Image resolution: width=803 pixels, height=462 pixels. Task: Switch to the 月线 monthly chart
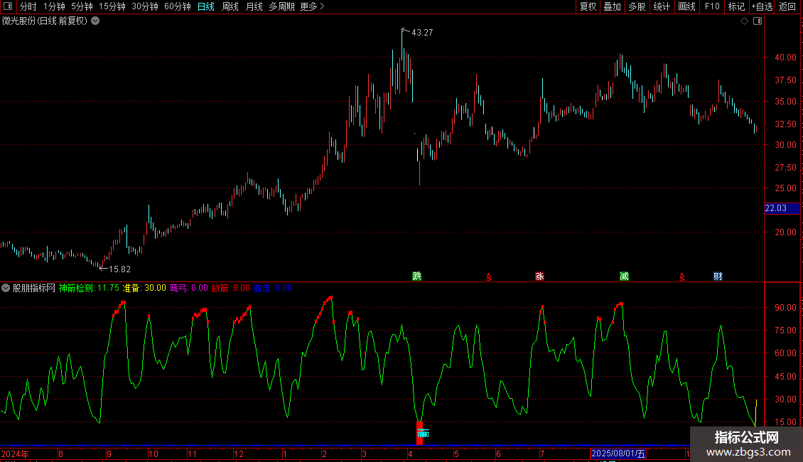[x=254, y=6]
